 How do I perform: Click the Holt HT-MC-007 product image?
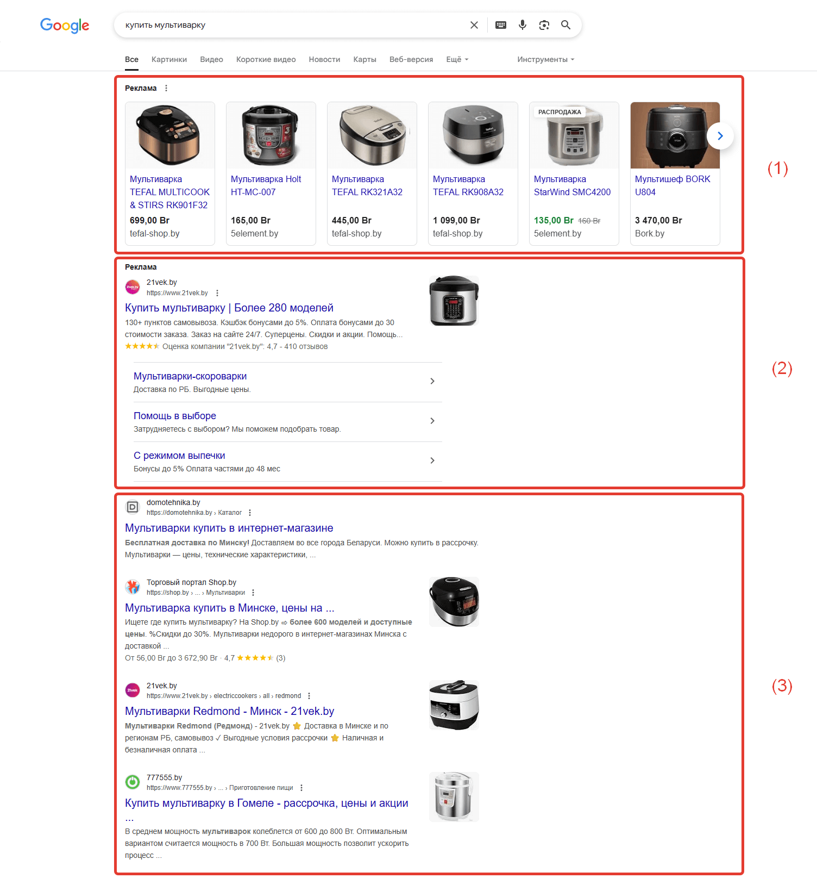271,135
